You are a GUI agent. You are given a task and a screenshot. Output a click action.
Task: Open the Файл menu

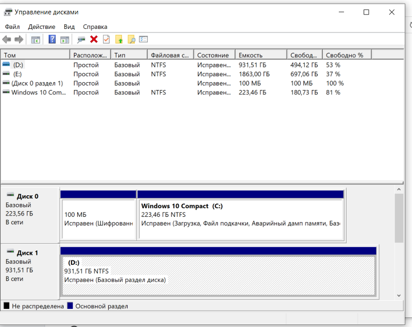click(x=12, y=27)
